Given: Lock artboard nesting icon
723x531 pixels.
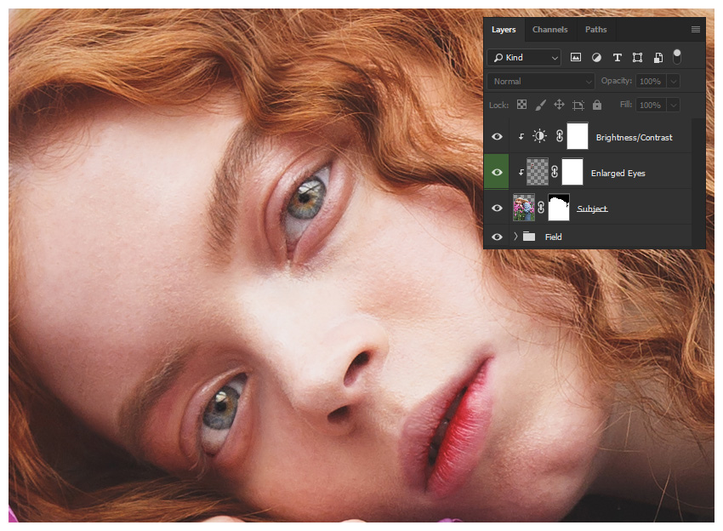Looking at the screenshot, I should (x=578, y=106).
